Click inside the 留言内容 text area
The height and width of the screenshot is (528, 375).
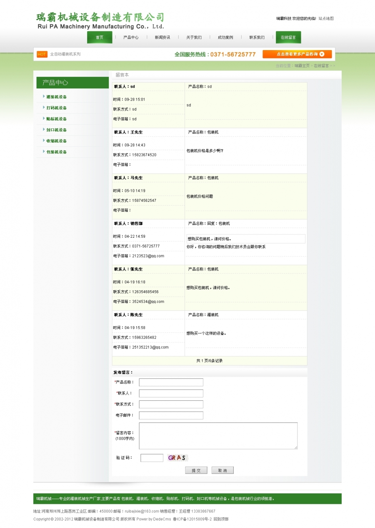pyautogui.click(x=218, y=436)
